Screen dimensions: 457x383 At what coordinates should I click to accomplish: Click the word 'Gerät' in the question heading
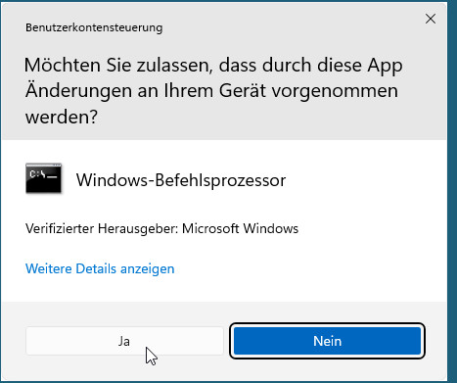coord(243,91)
